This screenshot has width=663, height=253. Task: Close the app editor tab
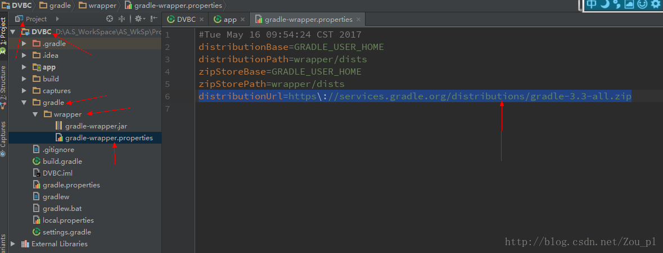(x=243, y=20)
